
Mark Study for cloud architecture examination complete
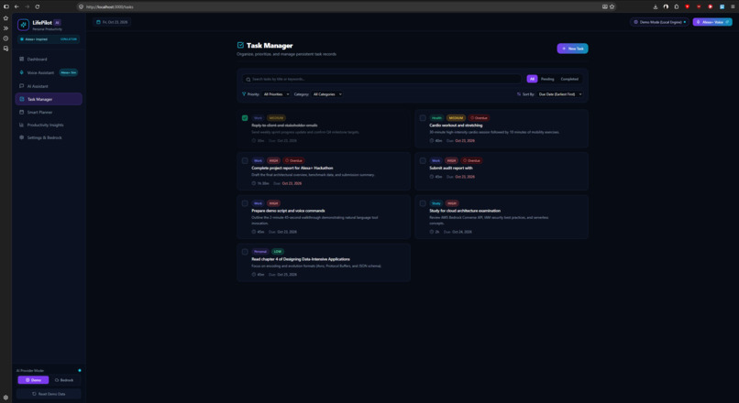point(423,203)
